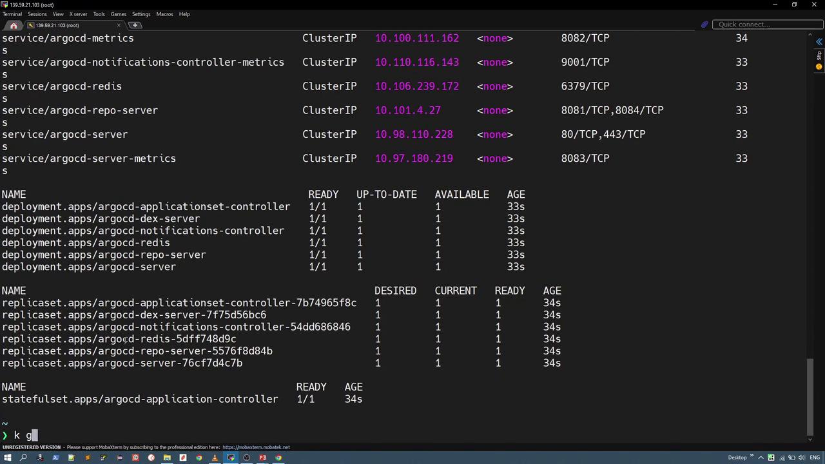Viewport: 825px width, 464px height.
Task: Click service/argocd-redis text
Action: (62, 86)
